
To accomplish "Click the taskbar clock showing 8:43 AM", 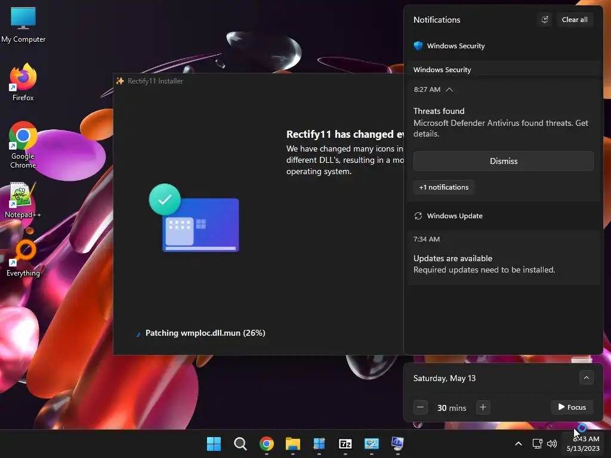I will coord(583,444).
